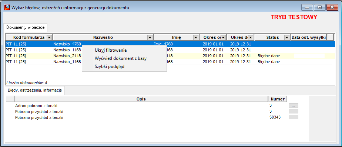342x147 pixels.
Task: Click the Opis column header
Action: 141,99
